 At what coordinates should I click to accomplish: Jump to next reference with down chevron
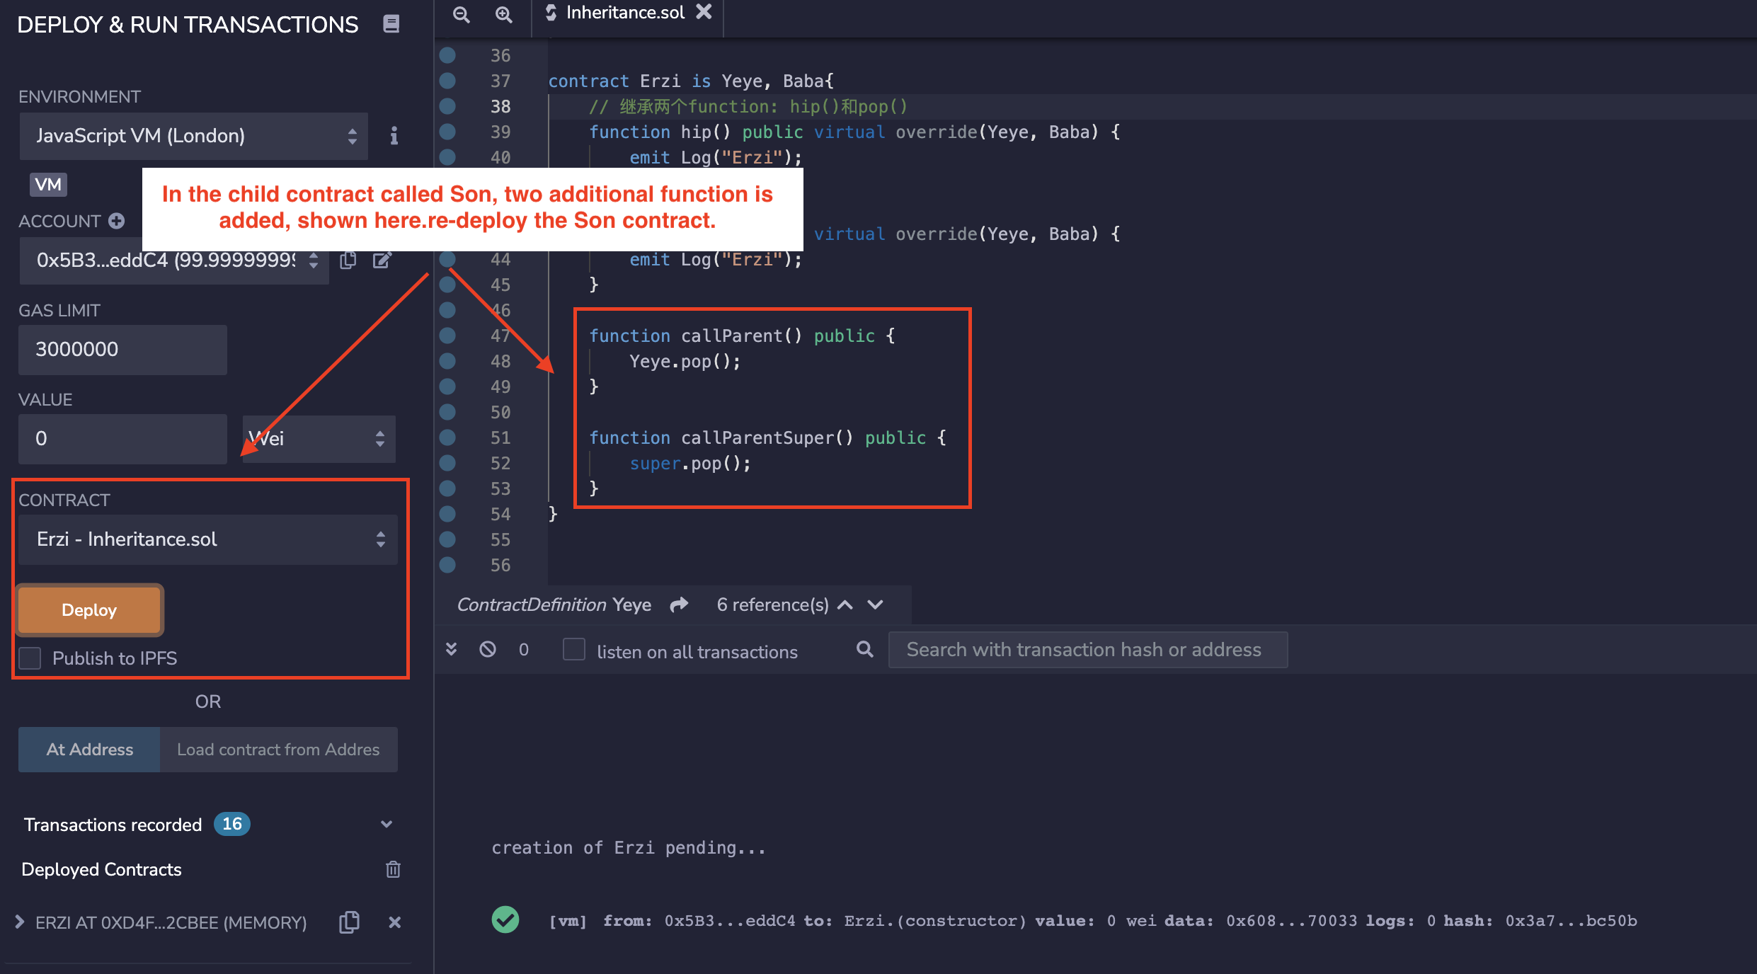876,605
